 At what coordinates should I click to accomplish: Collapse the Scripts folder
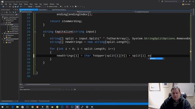6,25
